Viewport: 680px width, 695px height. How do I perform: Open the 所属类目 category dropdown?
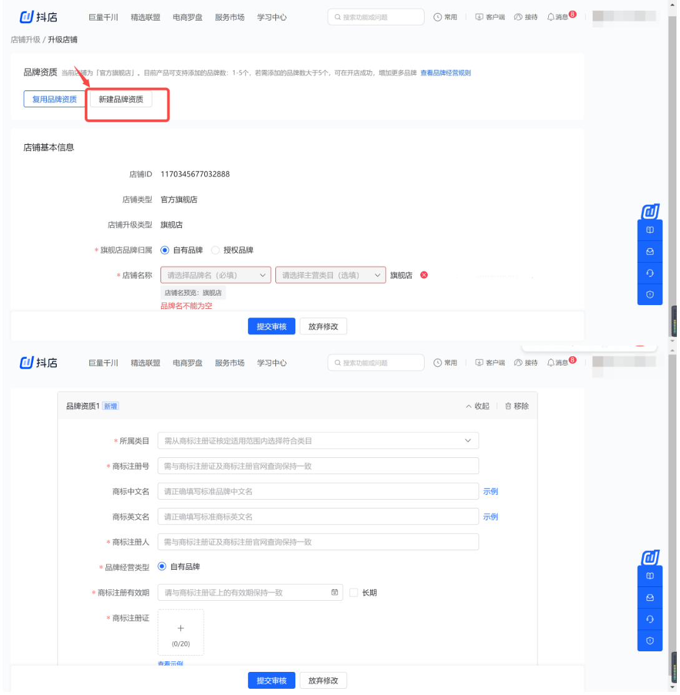coord(318,440)
